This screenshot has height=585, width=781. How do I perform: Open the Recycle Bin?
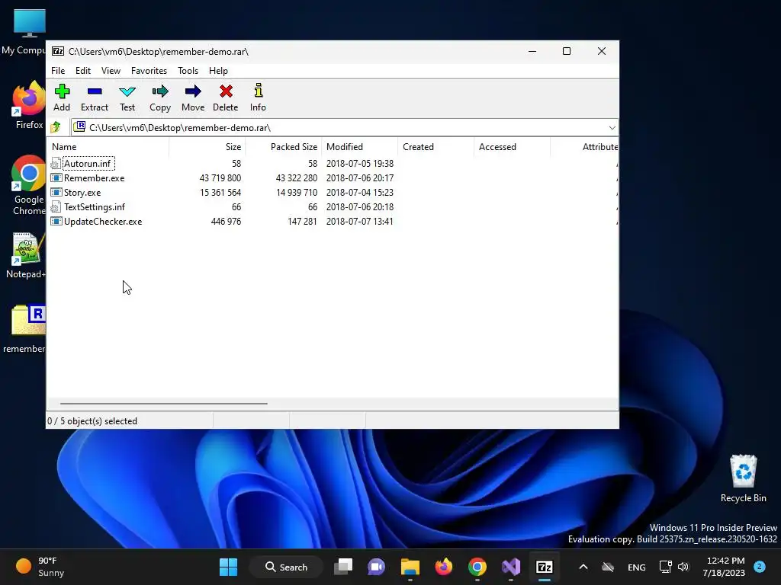[x=743, y=478]
